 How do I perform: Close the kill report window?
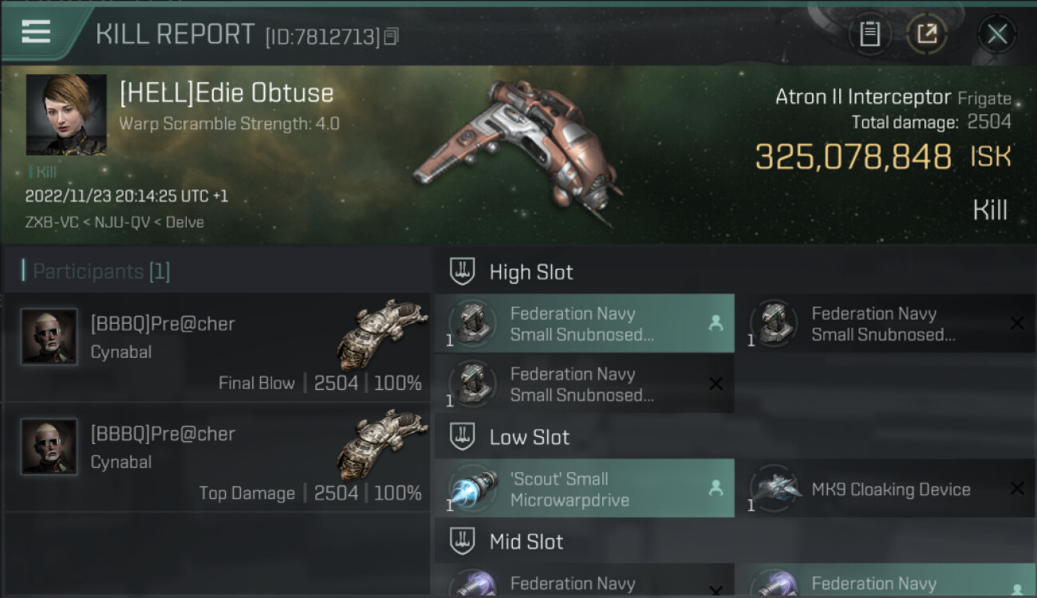(997, 34)
